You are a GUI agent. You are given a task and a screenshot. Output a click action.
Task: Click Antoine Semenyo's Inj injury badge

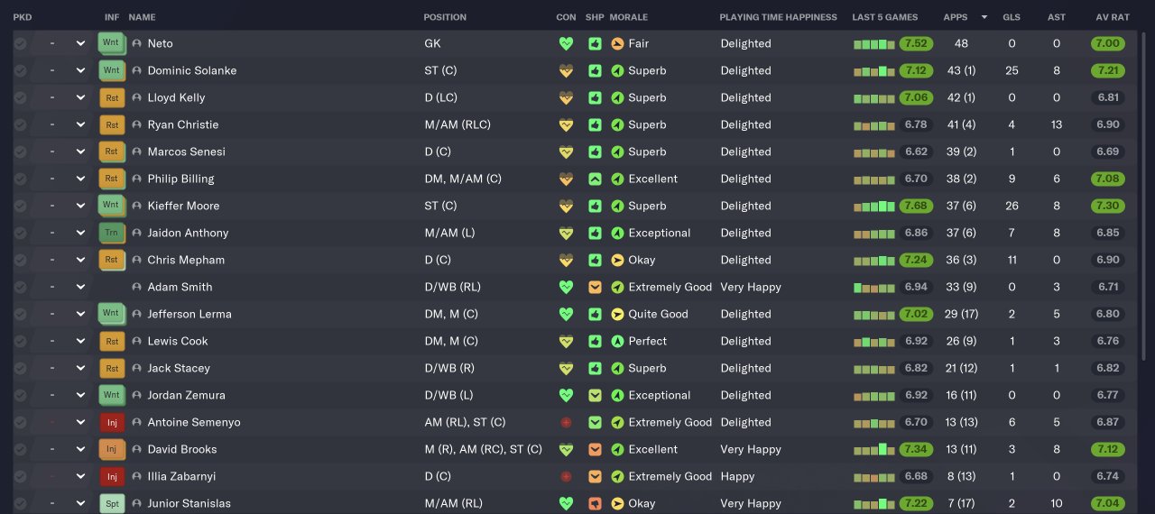coord(111,422)
